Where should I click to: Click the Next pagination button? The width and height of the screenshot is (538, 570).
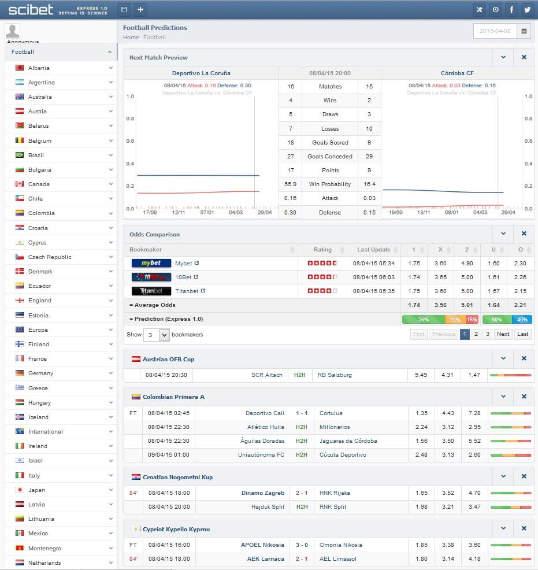[x=503, y=334]
